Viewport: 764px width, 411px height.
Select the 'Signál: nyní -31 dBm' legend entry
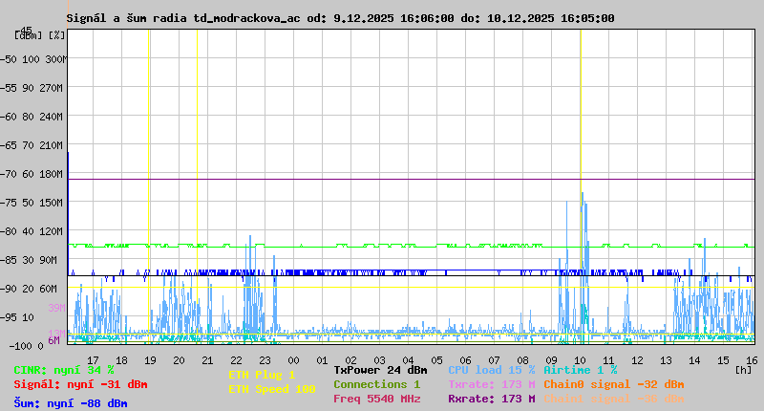80,384
